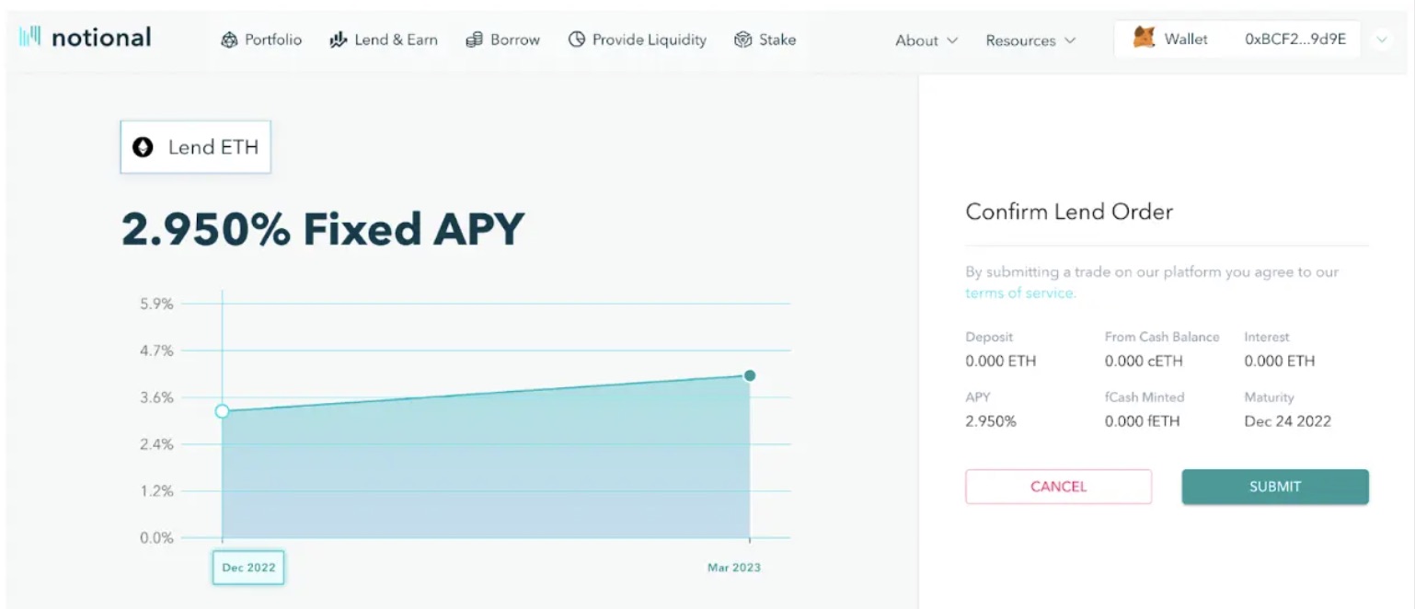1415x609 pixels.
Task: Select the Mar 2023 maturity point
Action: click(x=752, y=376)
